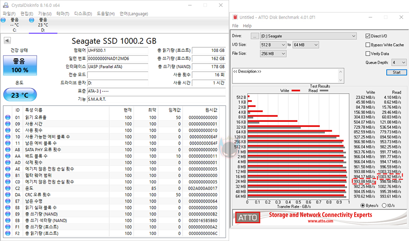Click status orb for attribute 09
This screenshot has height=241, width=409.
pos(8,124)
